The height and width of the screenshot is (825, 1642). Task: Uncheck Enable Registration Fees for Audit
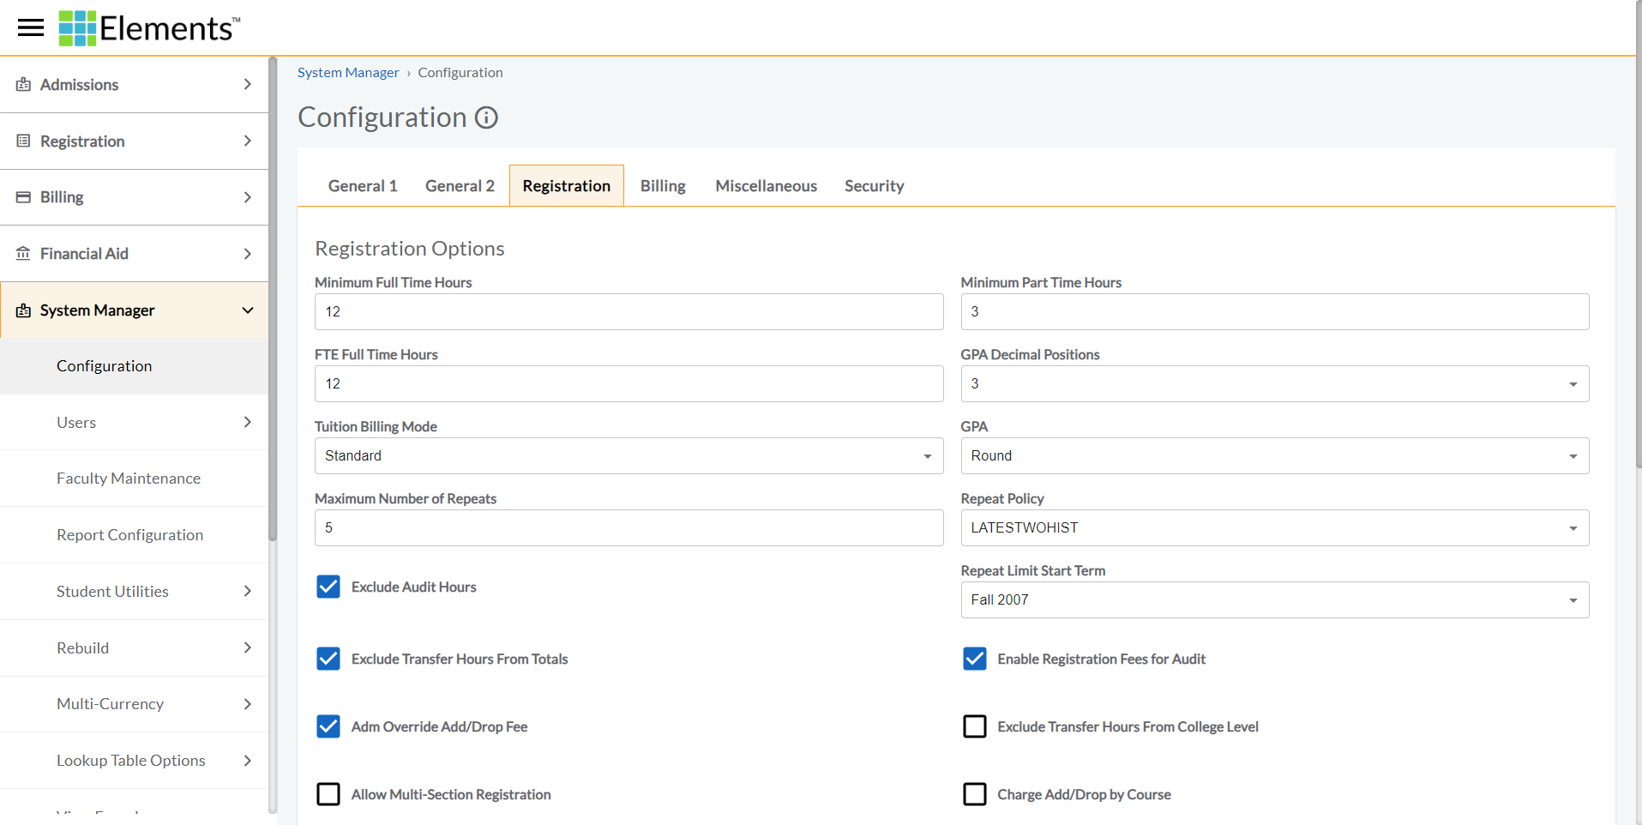click(x=975, y=659)
